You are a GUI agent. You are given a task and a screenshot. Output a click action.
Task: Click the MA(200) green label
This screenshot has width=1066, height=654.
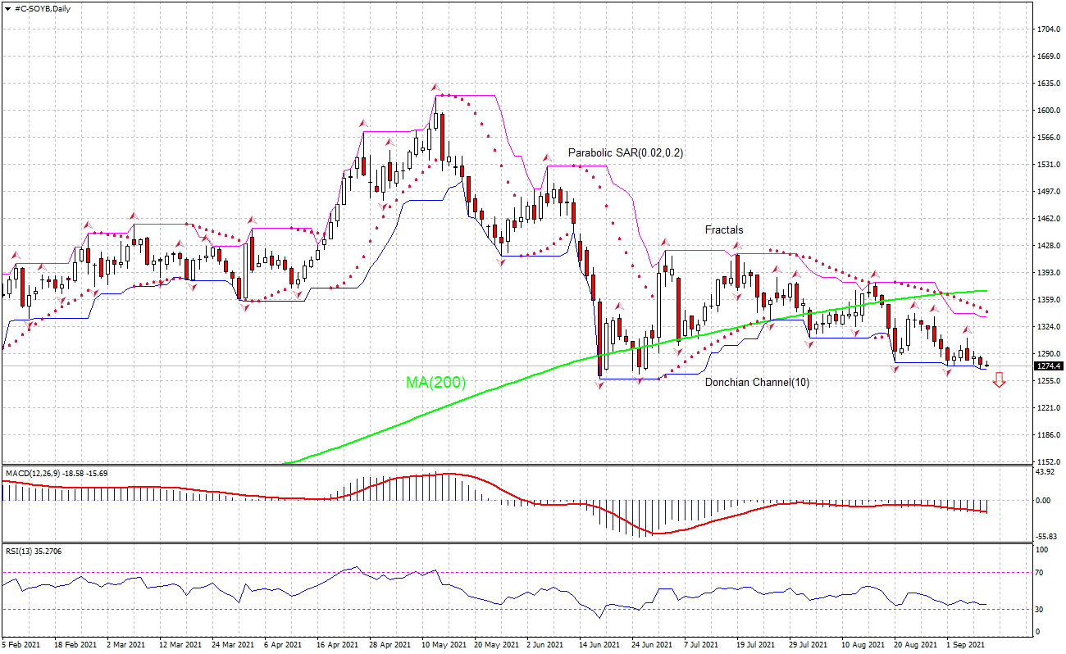[x=435, y=382]
